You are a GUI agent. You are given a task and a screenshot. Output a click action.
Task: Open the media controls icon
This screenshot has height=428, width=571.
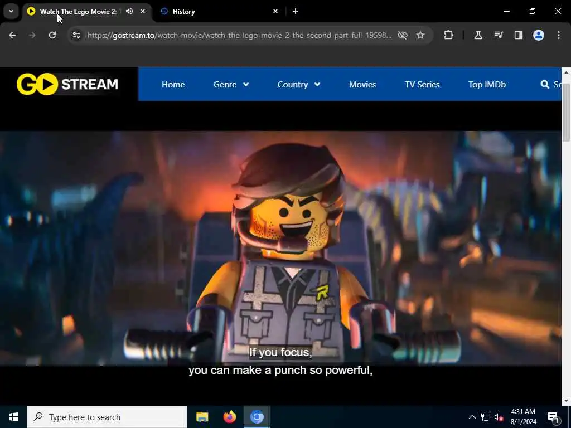coord(499,35)
